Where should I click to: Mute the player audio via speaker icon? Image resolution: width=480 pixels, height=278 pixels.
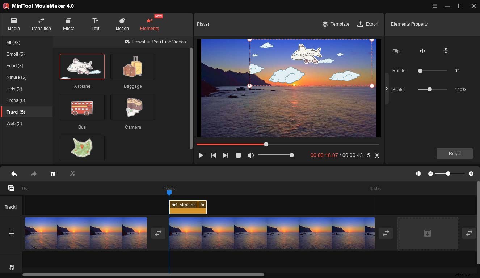click(250, 155)
